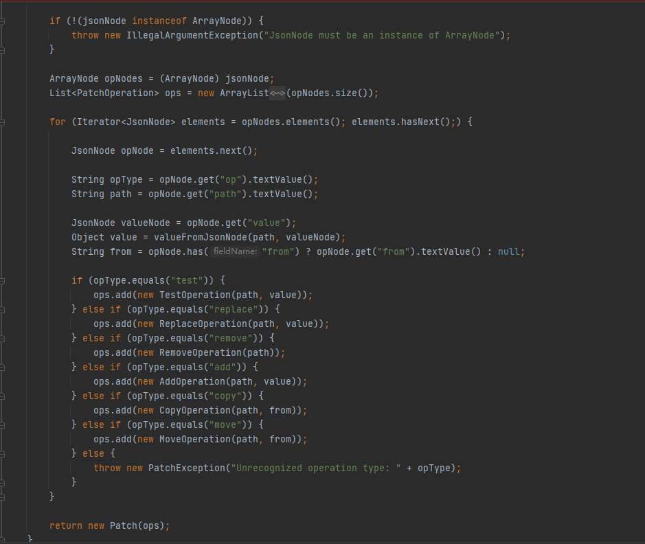The width and height of the screenshot is (645, 544).
Task: Click the opNodes variable declaration name
Action: coord(124,78)
